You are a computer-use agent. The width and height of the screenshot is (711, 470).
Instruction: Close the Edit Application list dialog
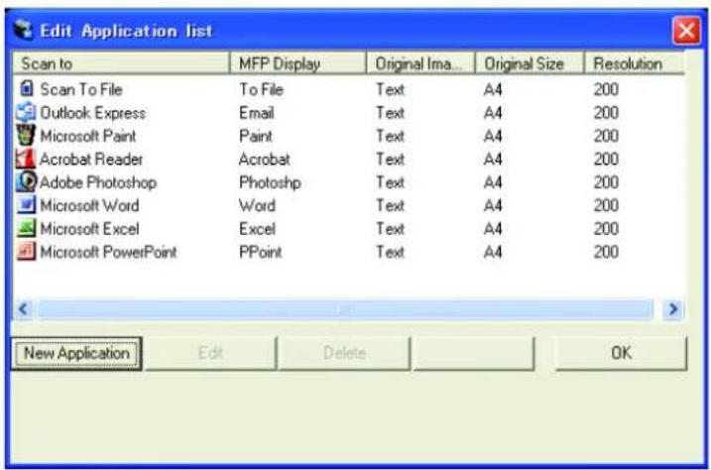tap(686, 31)
